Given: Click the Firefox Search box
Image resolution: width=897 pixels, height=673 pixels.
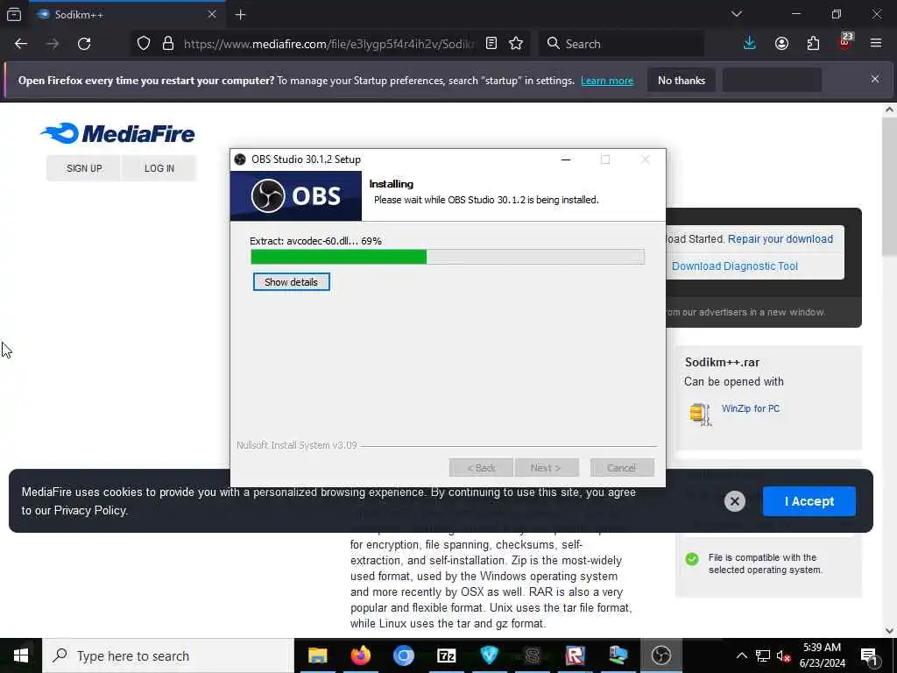Looking at the screenshot, I should coord(622,44).
